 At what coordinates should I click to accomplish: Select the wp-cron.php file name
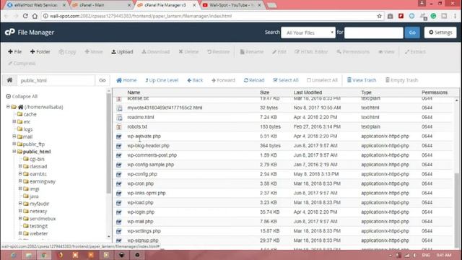pos(140,183)
